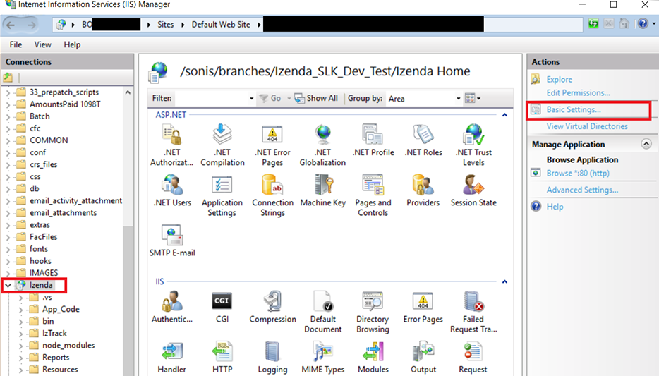Viewport: 659px width, 376px height.
Task: Open the File menu
Action: coord(16,44)
